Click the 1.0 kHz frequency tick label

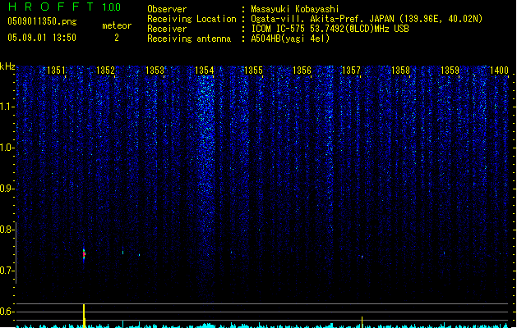(x=7, y=148)
